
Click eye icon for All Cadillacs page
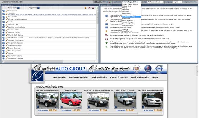coord(3,17)
